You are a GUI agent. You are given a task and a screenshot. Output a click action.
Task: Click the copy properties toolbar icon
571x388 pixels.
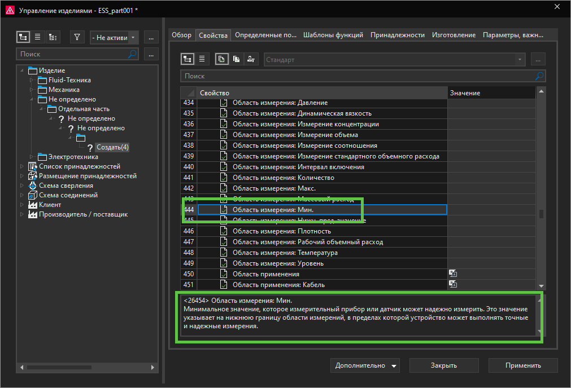click(x=222, y=59)
